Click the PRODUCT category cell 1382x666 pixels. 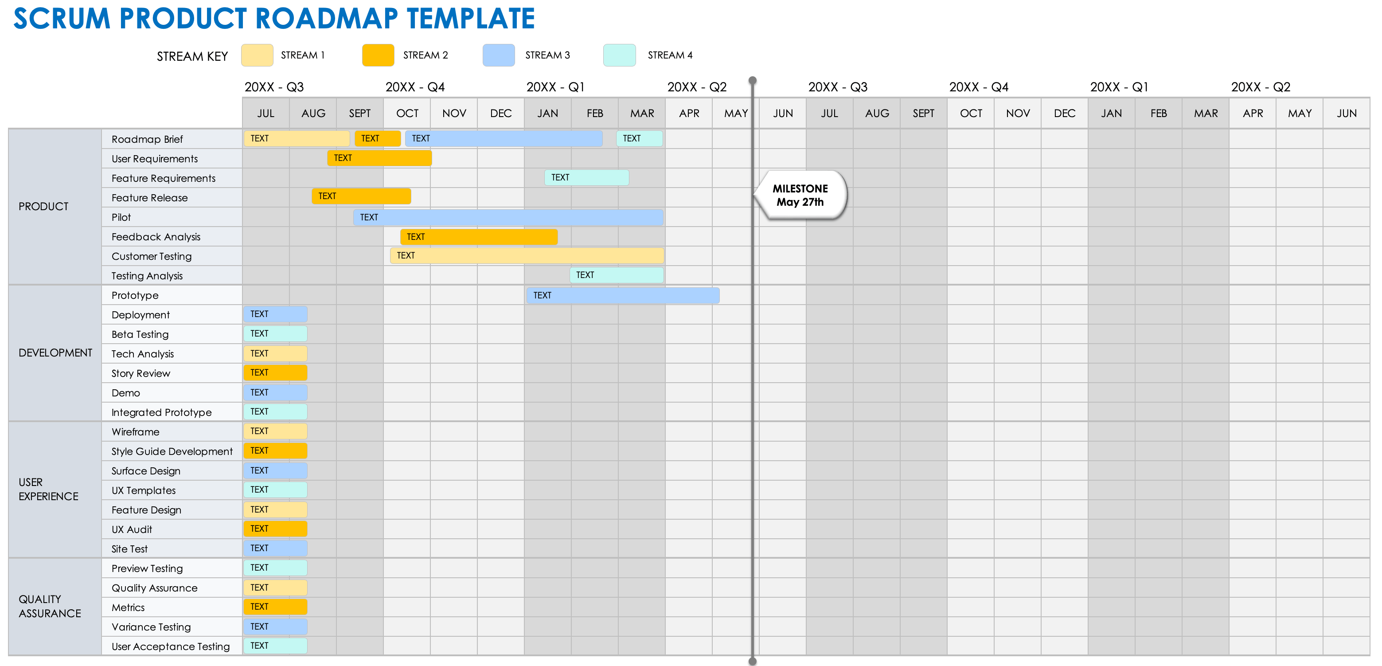55,207
